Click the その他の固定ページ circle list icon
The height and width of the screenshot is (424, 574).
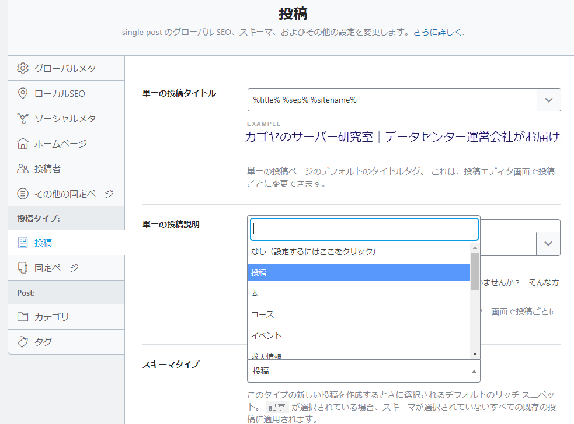tap(23, 194)
